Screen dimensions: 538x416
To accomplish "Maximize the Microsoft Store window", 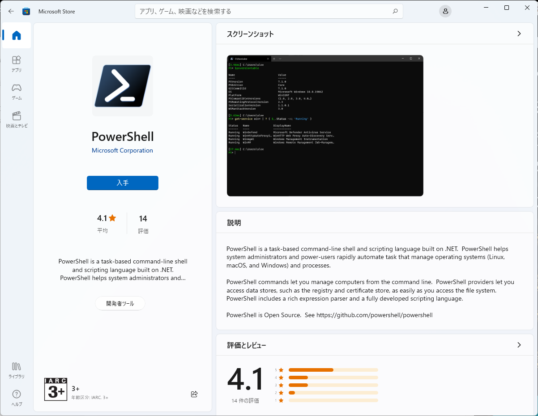I will (507, 8).
